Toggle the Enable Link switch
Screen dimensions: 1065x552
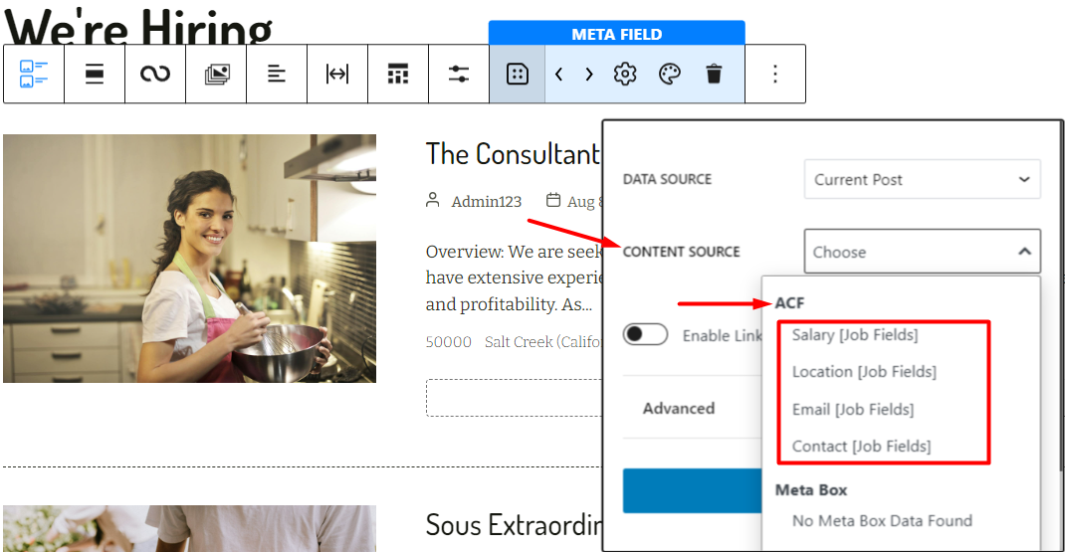tap(645, 335)
